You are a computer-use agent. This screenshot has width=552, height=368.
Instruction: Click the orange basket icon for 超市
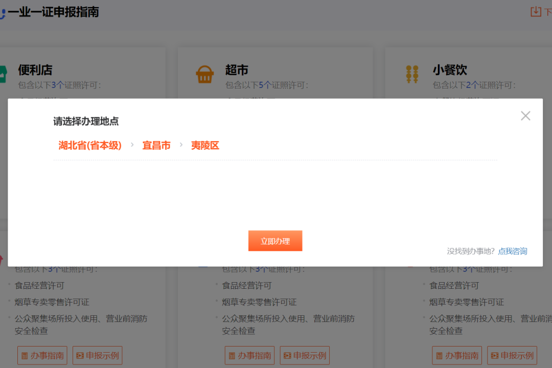tap(205, 75)
